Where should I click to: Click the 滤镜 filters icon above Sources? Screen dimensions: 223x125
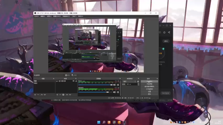coord(74,75)
